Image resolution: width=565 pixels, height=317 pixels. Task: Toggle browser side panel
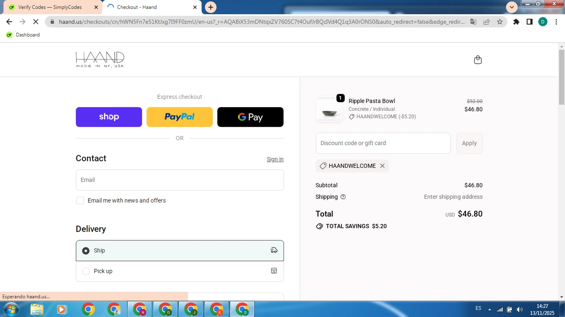click(530, 22)
